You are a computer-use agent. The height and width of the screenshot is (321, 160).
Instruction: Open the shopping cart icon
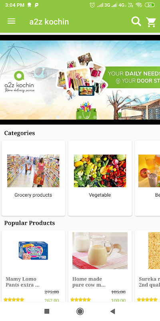pyautogui.click(x=151, y=22)
